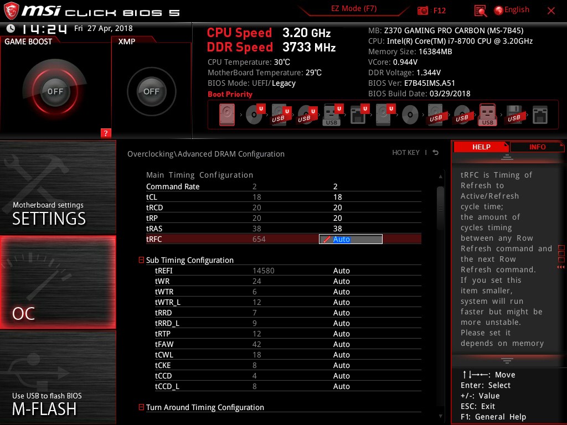Select the UEFI network boot device icon

pyautogui.click(x=359, y=115)
